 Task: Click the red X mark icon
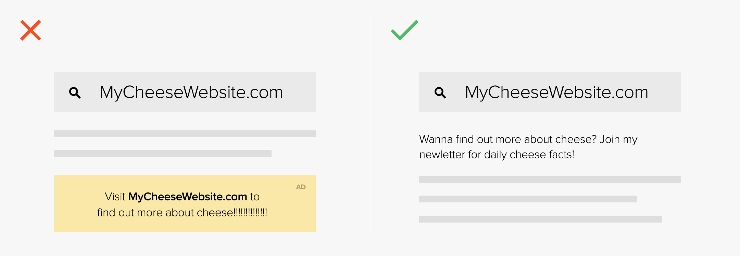pyautogui.click(x=31, y=30)
